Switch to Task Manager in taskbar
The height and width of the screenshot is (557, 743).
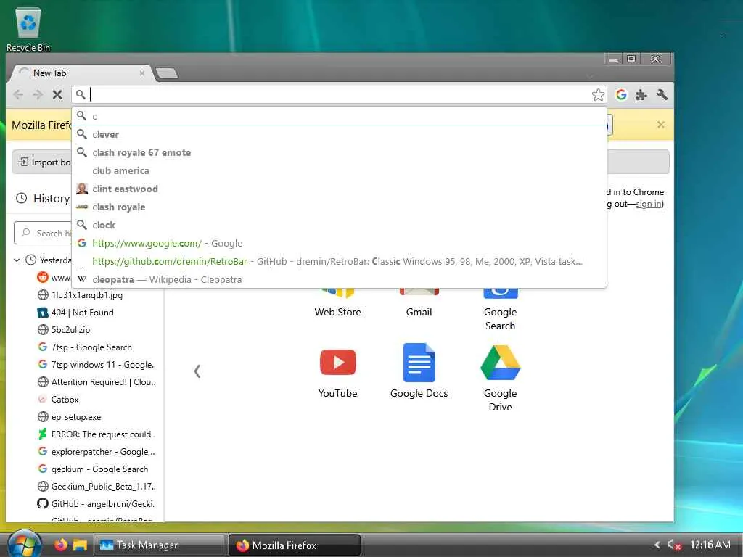[159, 545]
